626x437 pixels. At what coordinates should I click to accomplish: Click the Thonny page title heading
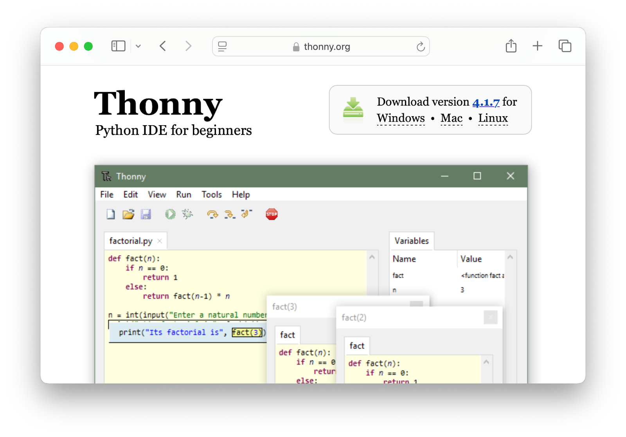(x=158, y=104)
